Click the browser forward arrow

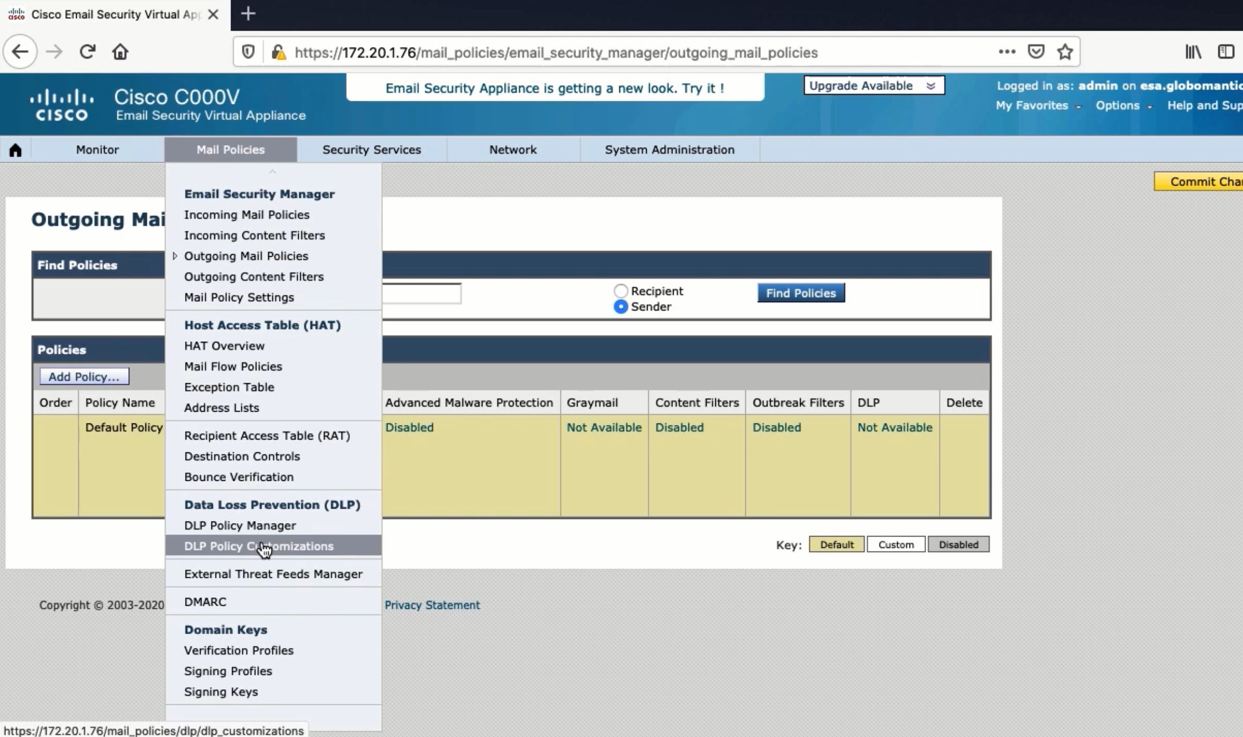coord(54,52)
